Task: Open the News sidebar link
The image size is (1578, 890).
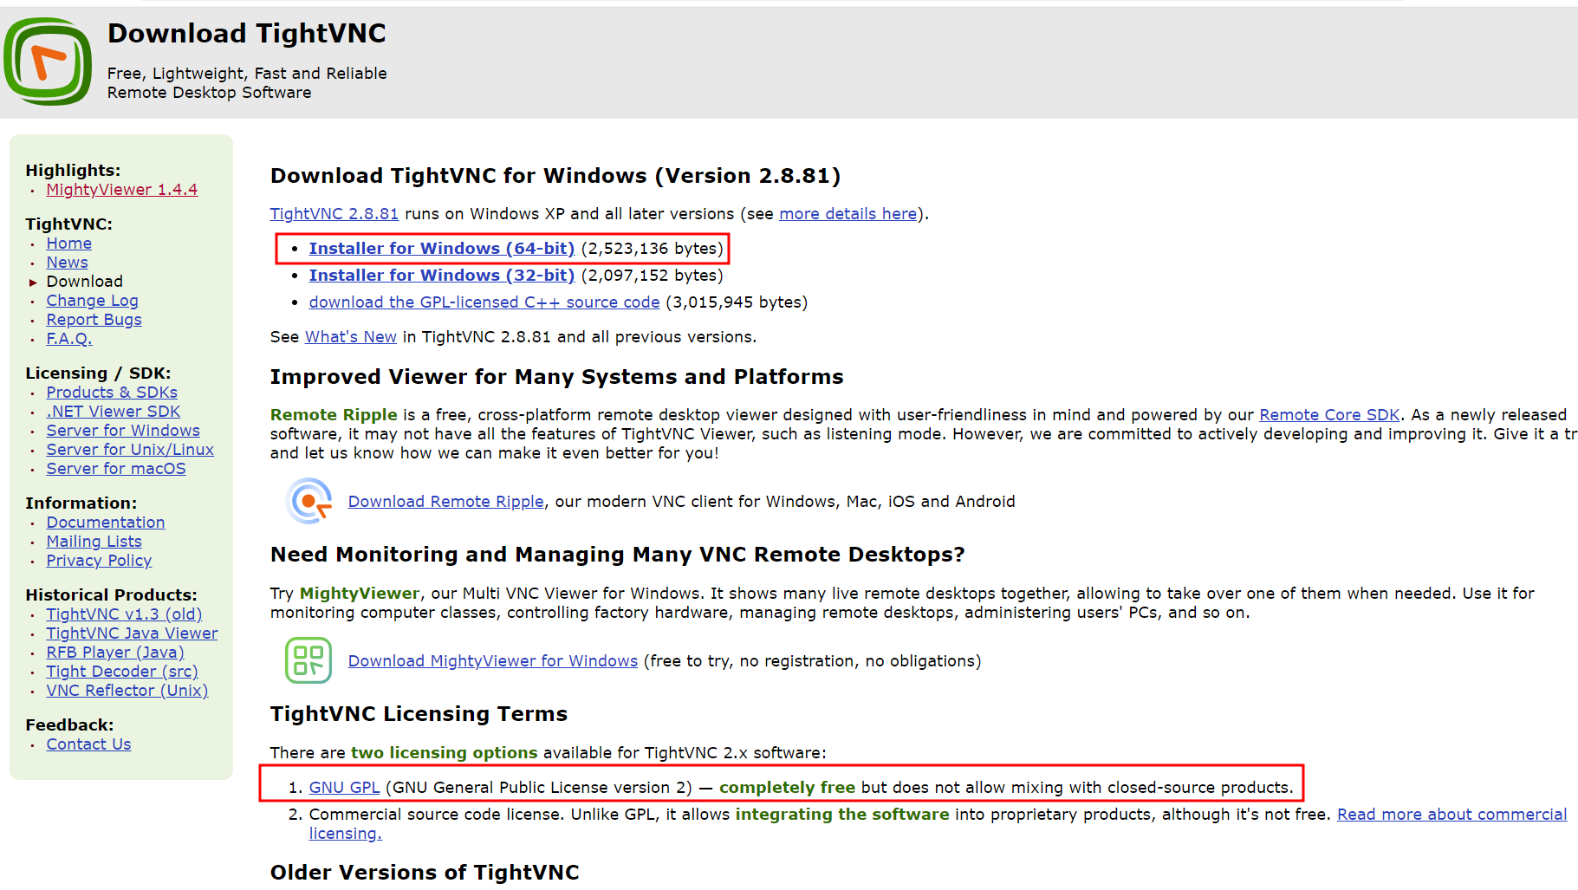Action: 68,263
